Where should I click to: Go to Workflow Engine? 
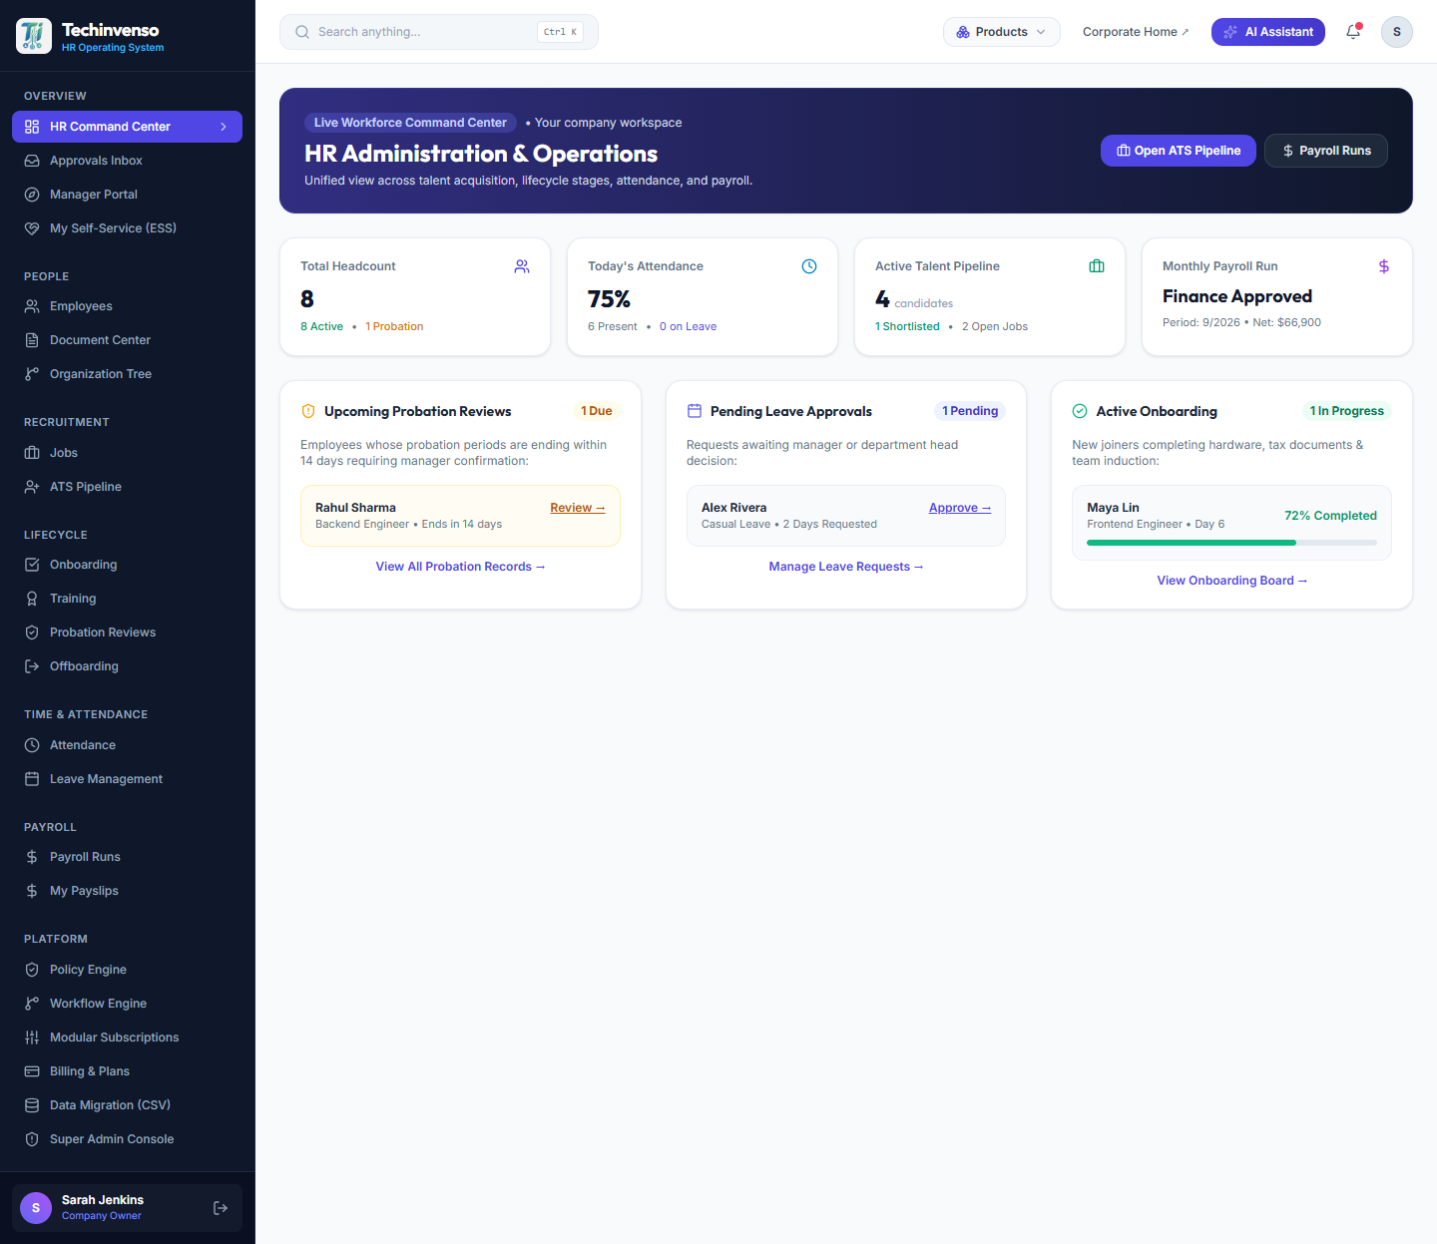(127, 1004)
